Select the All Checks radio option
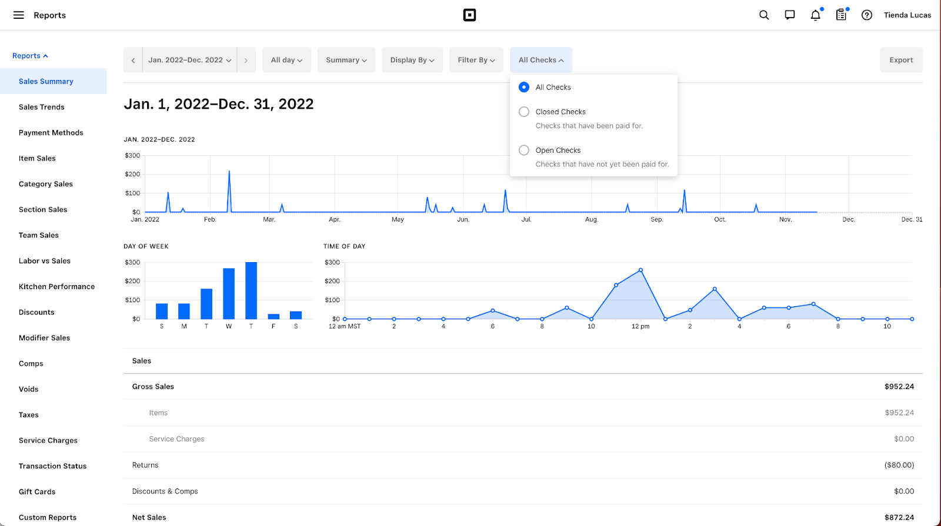941x526 pixels. point(524,87)
